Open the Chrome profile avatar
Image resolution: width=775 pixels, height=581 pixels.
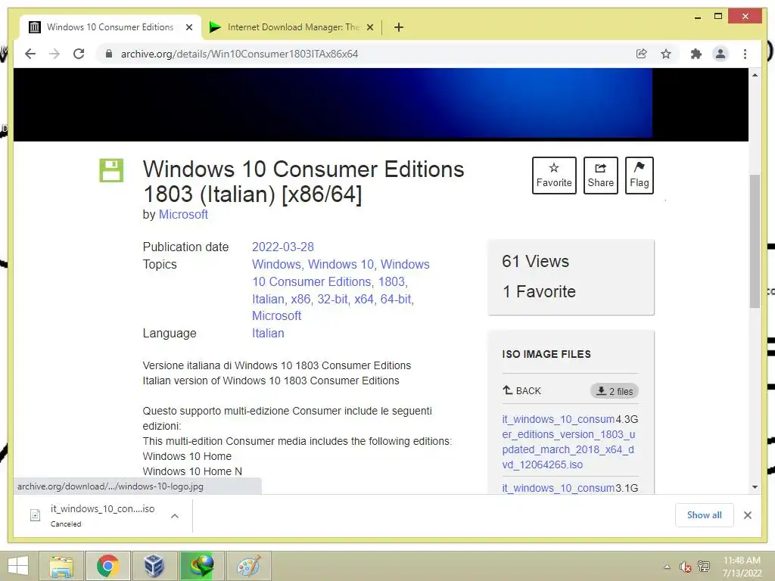(x=721, y=54)
